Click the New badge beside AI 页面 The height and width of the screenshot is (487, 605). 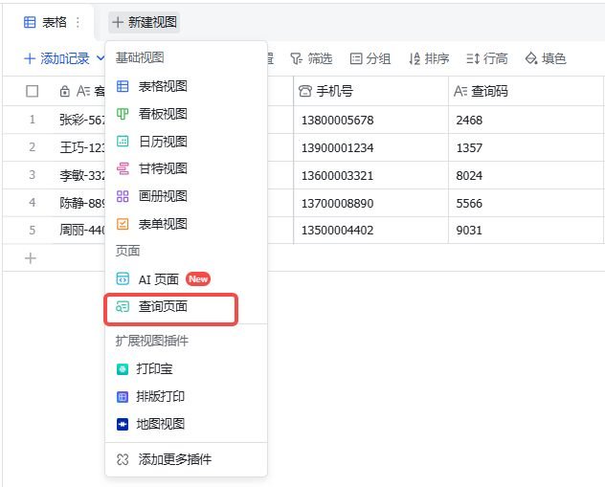pos(198,278)
